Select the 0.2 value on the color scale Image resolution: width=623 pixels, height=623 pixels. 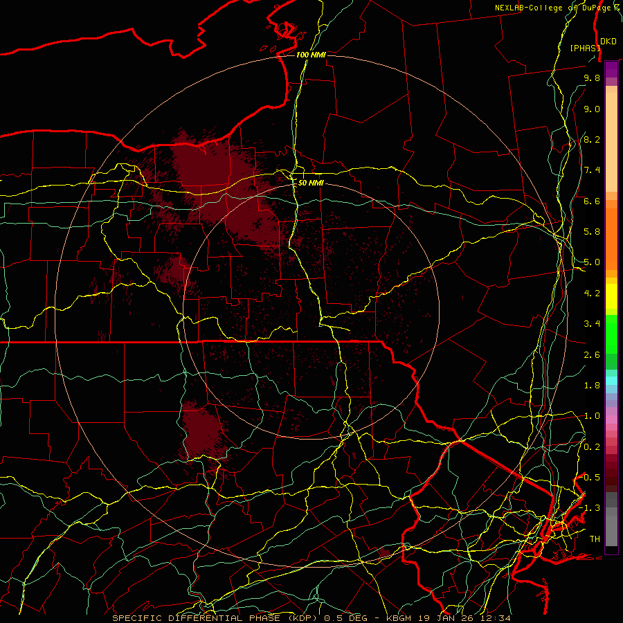point(592,447)
